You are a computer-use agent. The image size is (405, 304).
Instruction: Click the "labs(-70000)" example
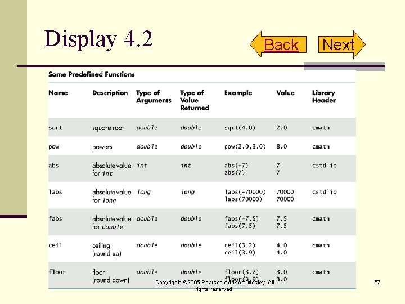tap(245, 192)
